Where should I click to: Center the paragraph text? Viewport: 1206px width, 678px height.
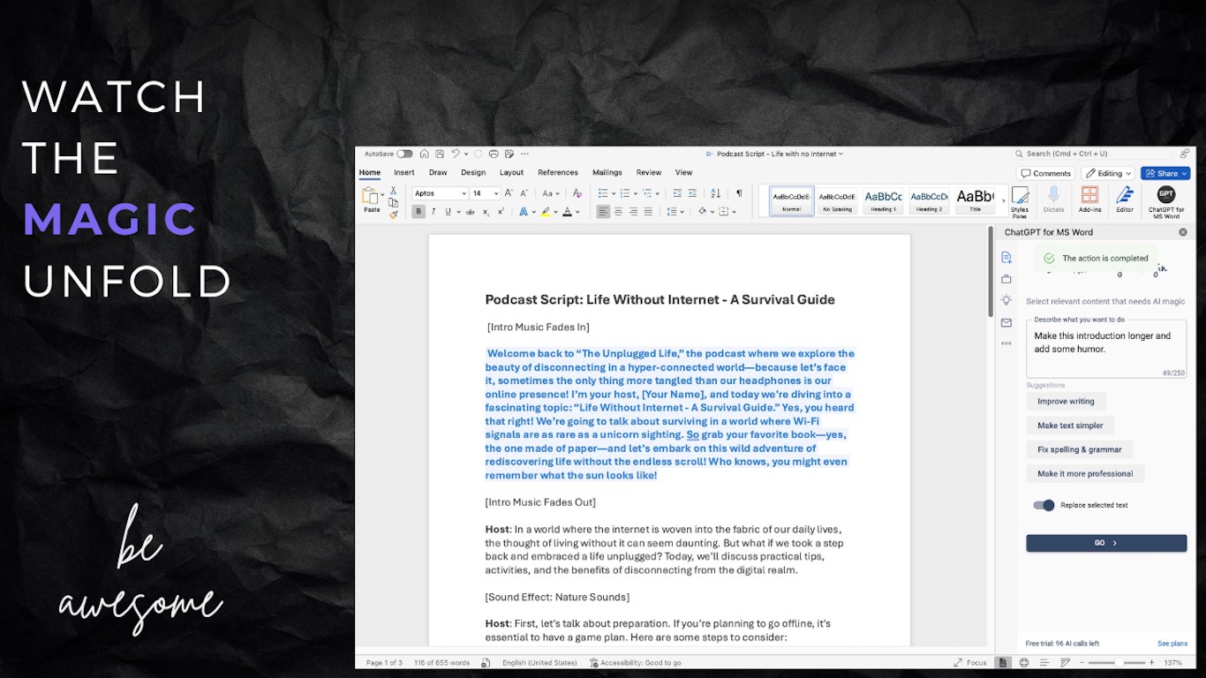(x=618, y=212)
